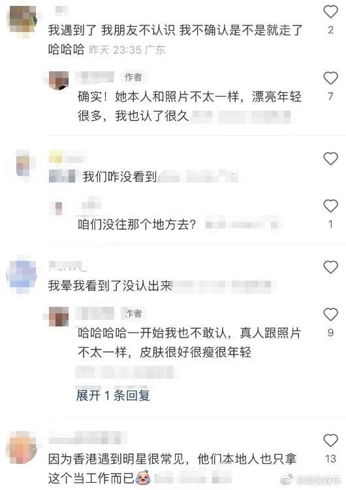Open avatar of '我们咋没看到' commenter
The image size is (346, 490).
point(22,166)
